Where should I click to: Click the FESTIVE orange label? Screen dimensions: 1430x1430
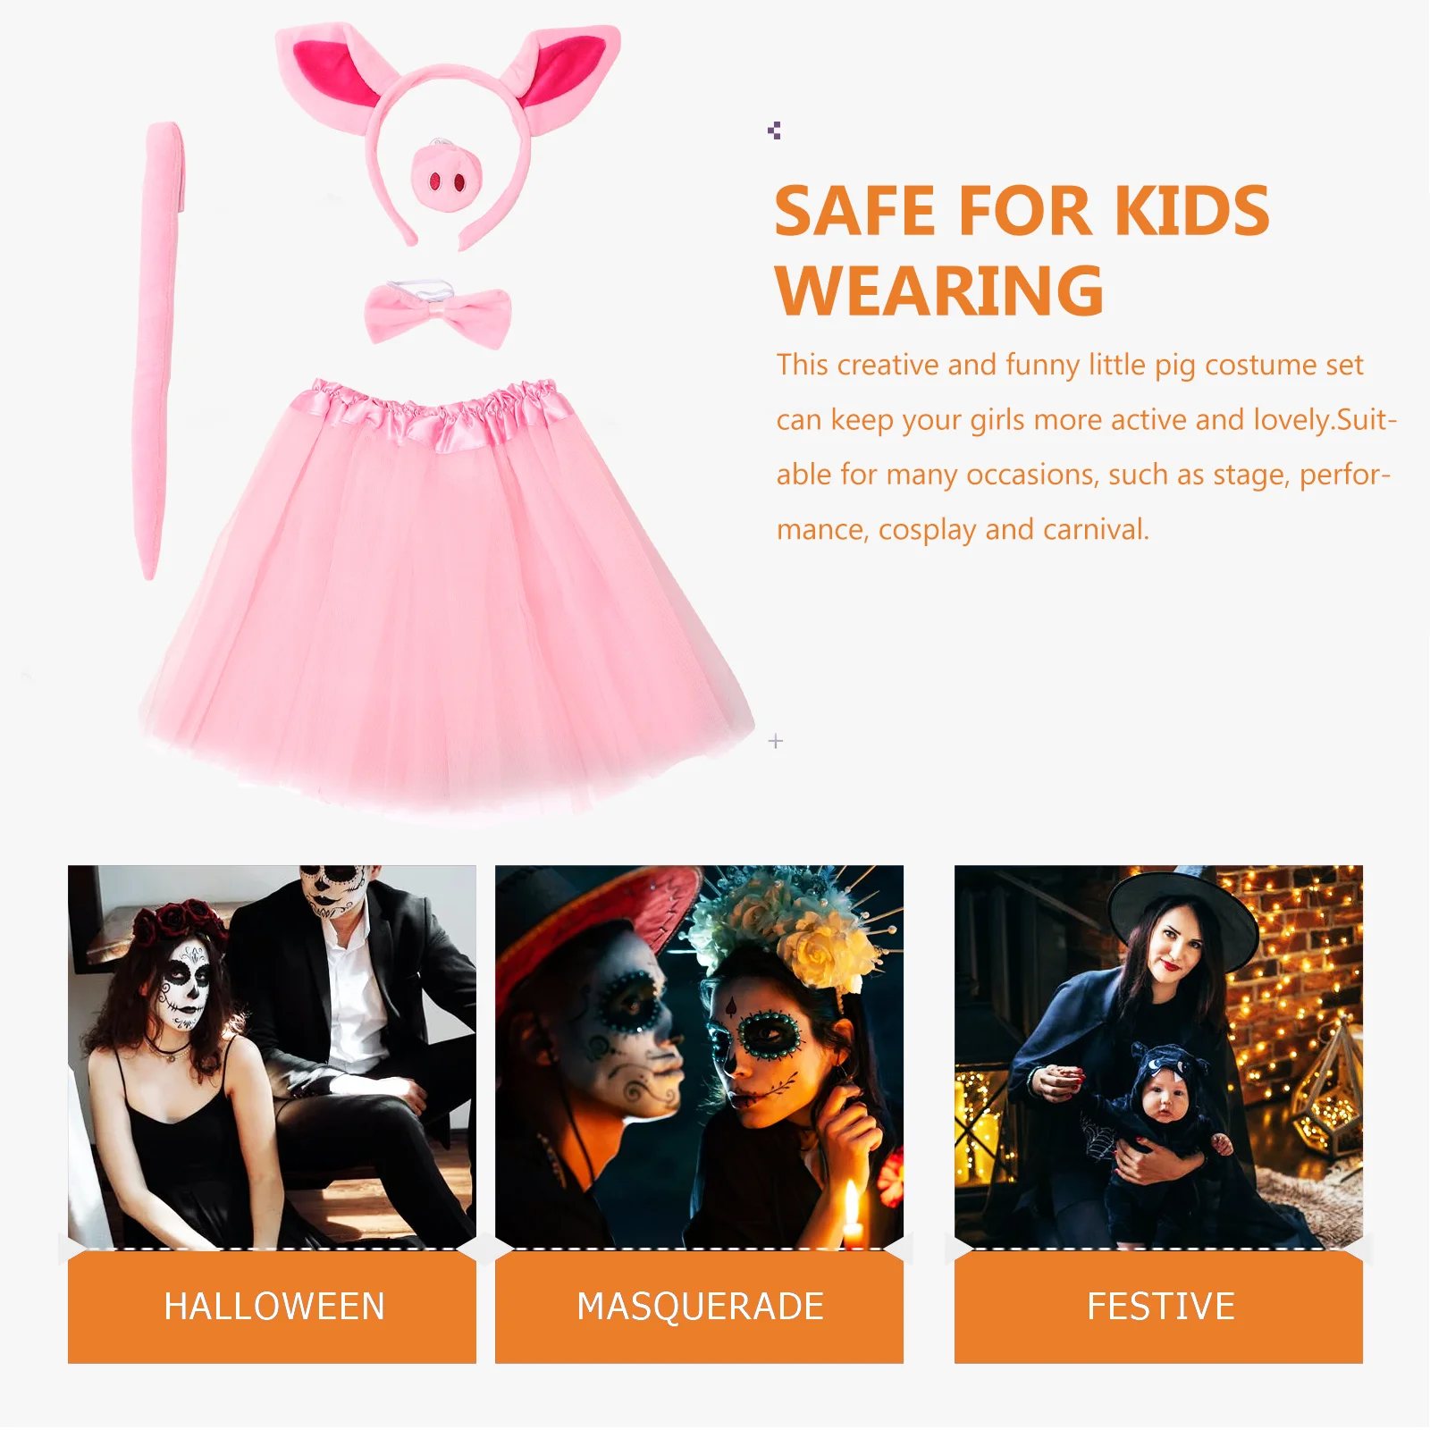[x=1158, y=1307]
